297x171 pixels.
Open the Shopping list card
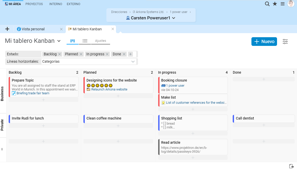(193, 123)
